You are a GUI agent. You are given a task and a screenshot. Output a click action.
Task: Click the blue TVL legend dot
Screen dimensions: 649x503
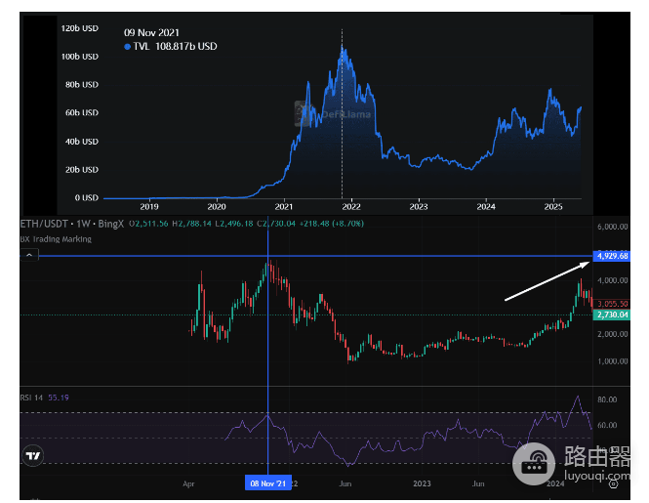coord(128,47)
